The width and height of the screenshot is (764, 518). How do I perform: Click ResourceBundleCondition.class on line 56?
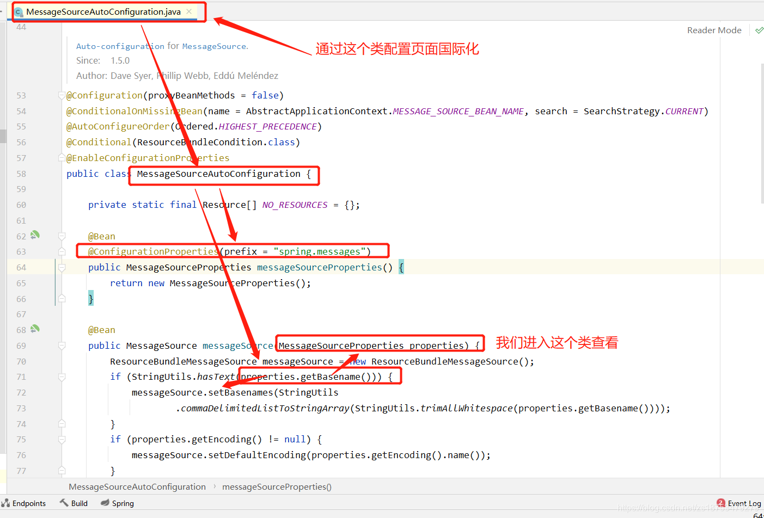216,142
